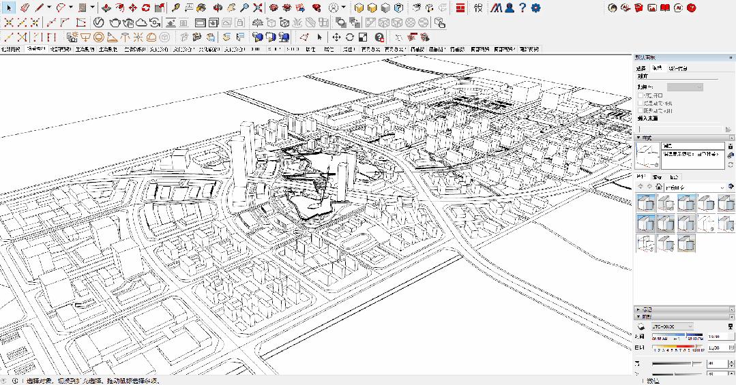Click the blue question mark Help button
This screenshot has width=736, height=385.
click(x=522, y=8)
